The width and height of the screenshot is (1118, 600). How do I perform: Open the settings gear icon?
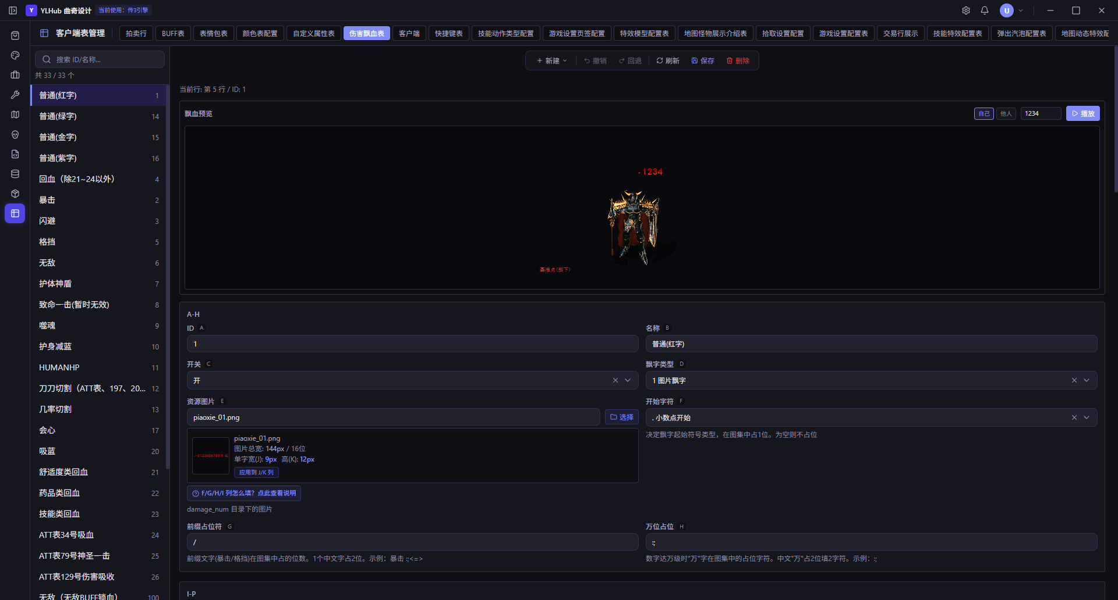click(966, 10)
